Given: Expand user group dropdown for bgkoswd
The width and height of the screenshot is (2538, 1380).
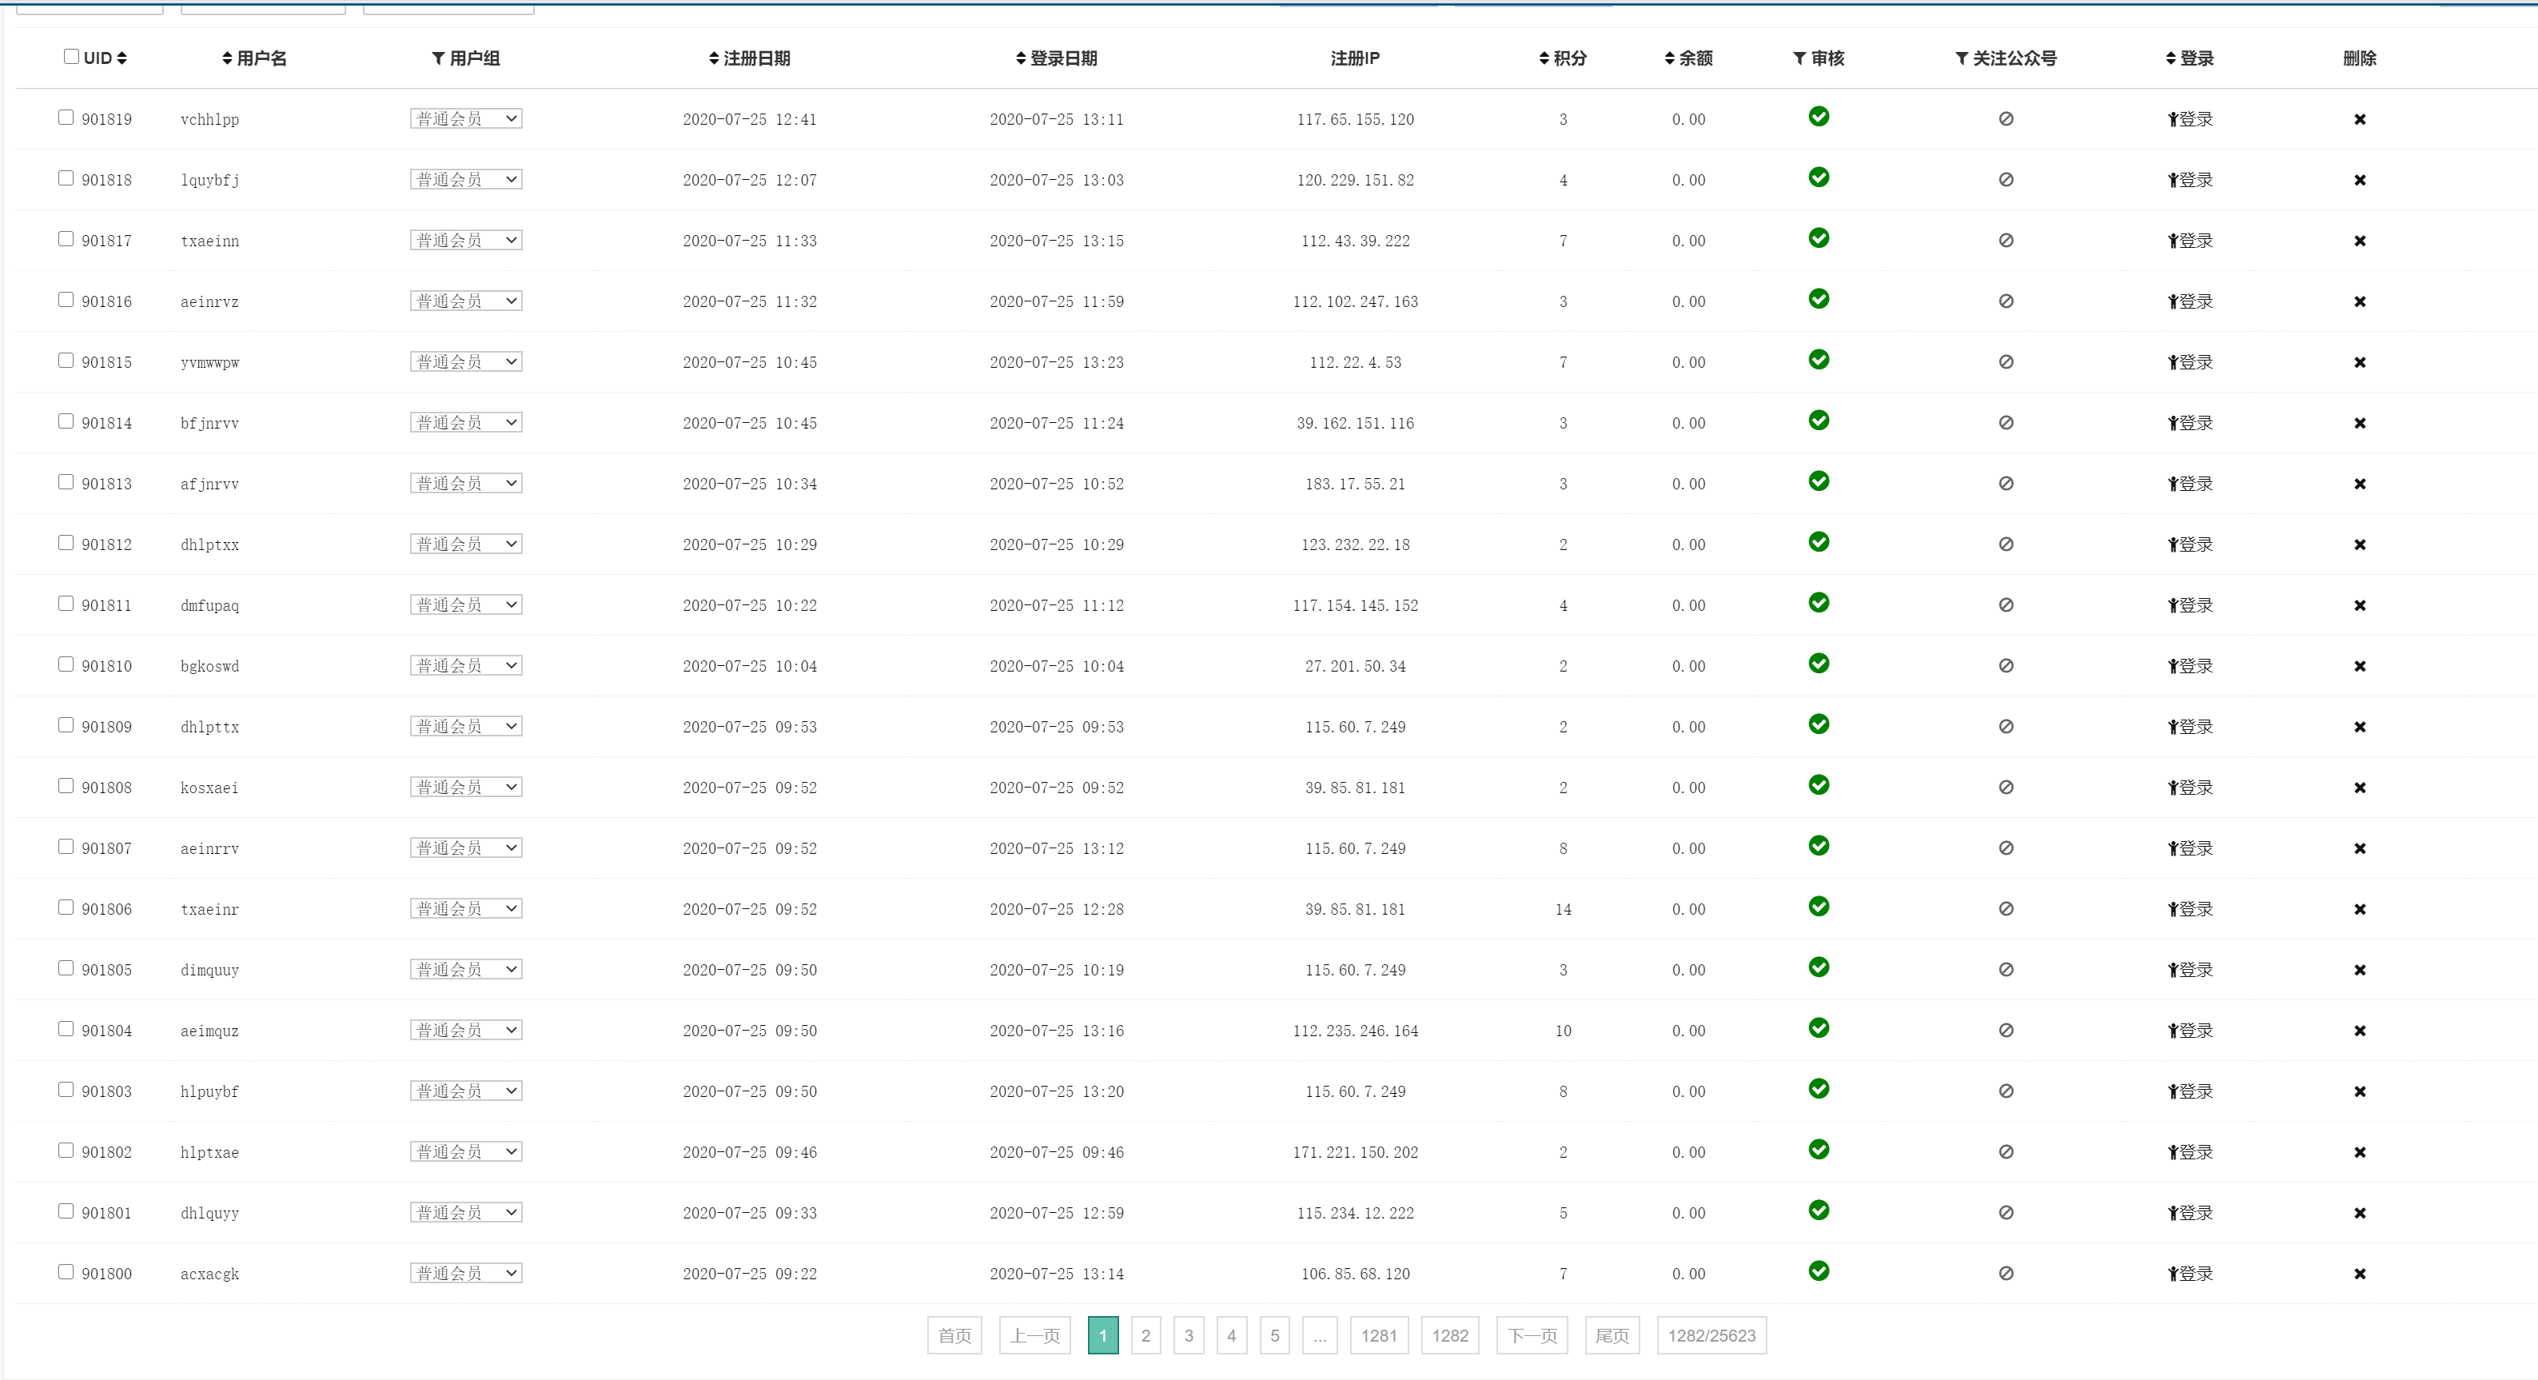Looking at the screenshot, I should [x=466, y=666].
